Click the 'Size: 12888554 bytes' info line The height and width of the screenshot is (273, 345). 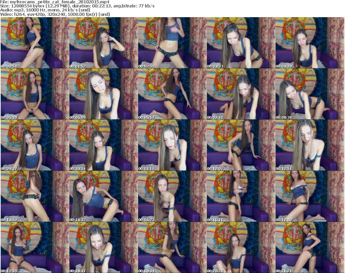click(77, 6)
